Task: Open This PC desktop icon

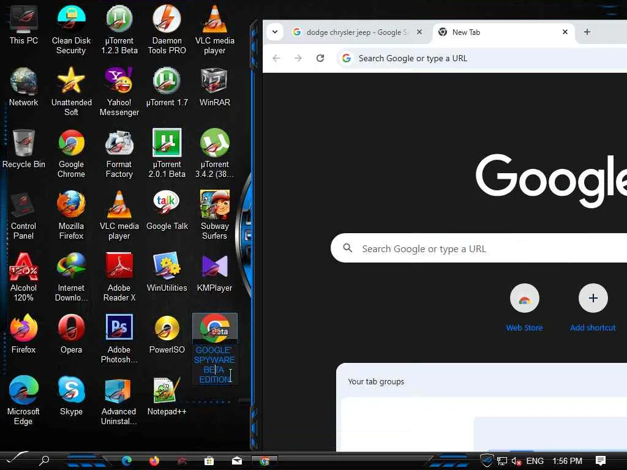Action: point(24,24)
